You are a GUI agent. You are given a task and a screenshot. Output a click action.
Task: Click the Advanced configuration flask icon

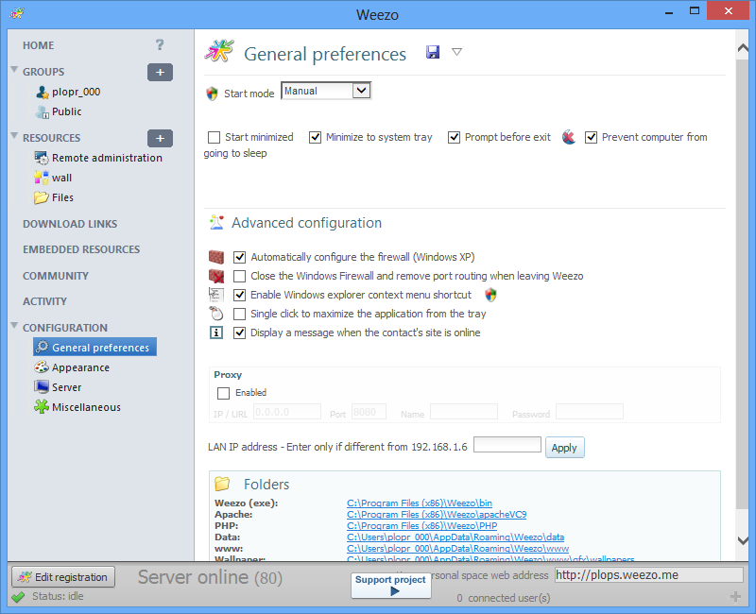point(216,223)
